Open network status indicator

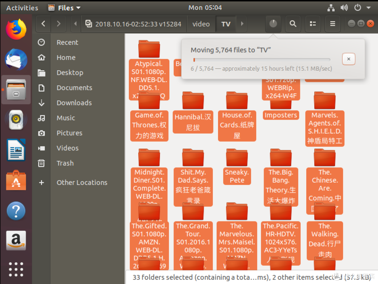click(x=331, y=8)
